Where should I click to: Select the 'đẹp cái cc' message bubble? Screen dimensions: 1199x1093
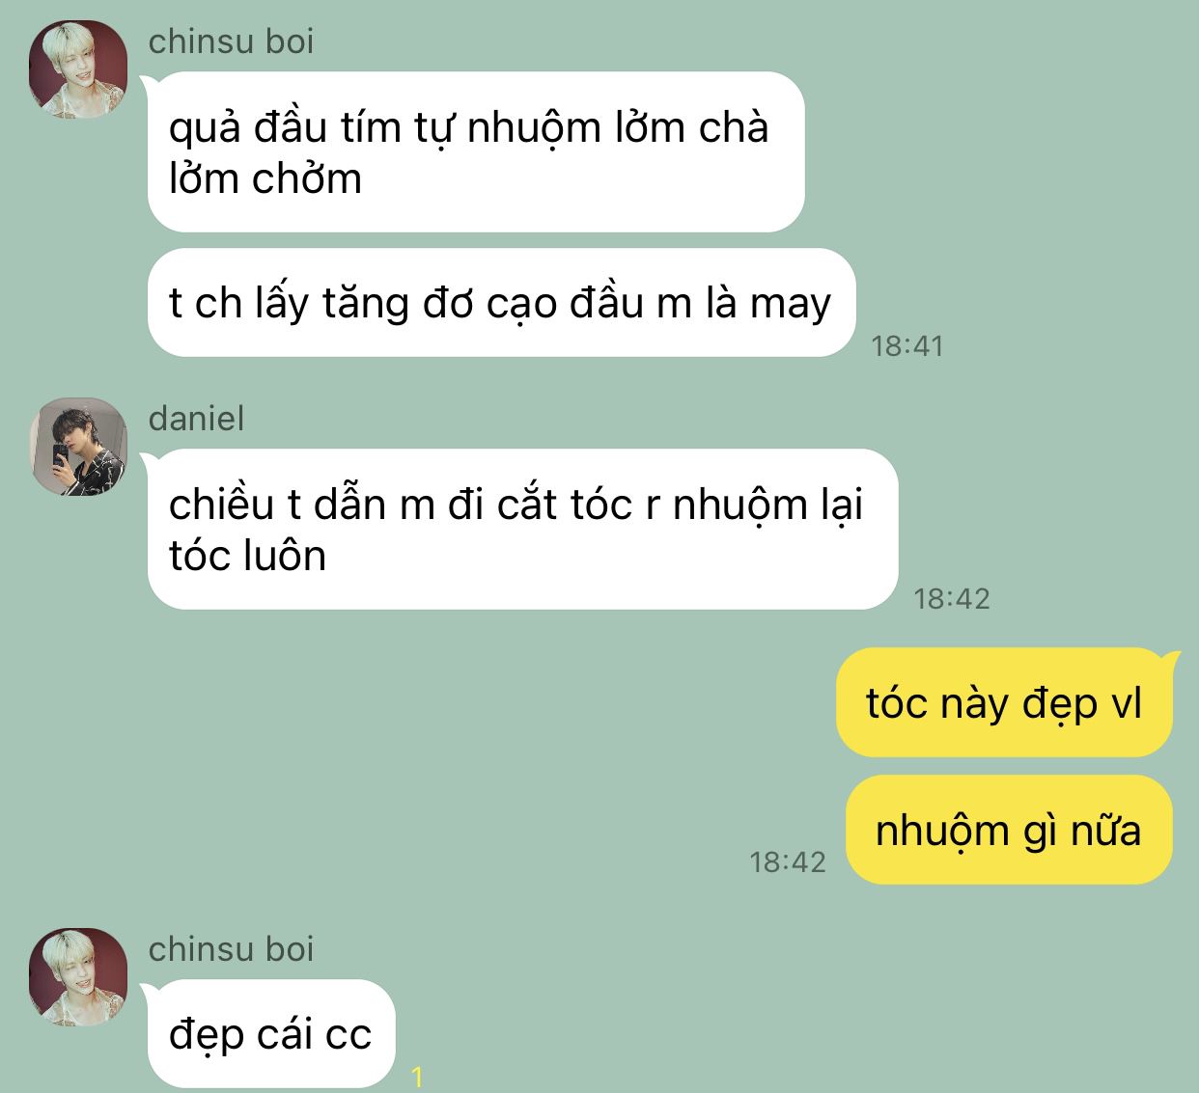271,1034
